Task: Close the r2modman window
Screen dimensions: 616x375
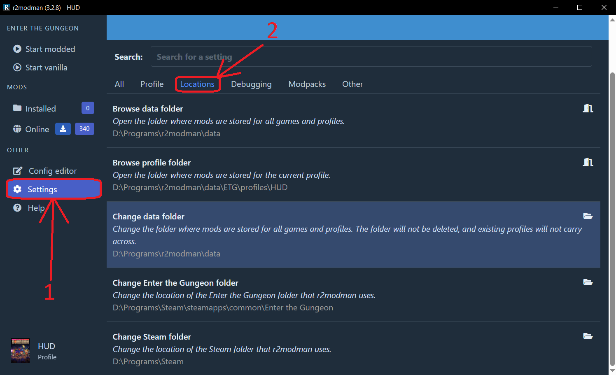Action: 604,7
